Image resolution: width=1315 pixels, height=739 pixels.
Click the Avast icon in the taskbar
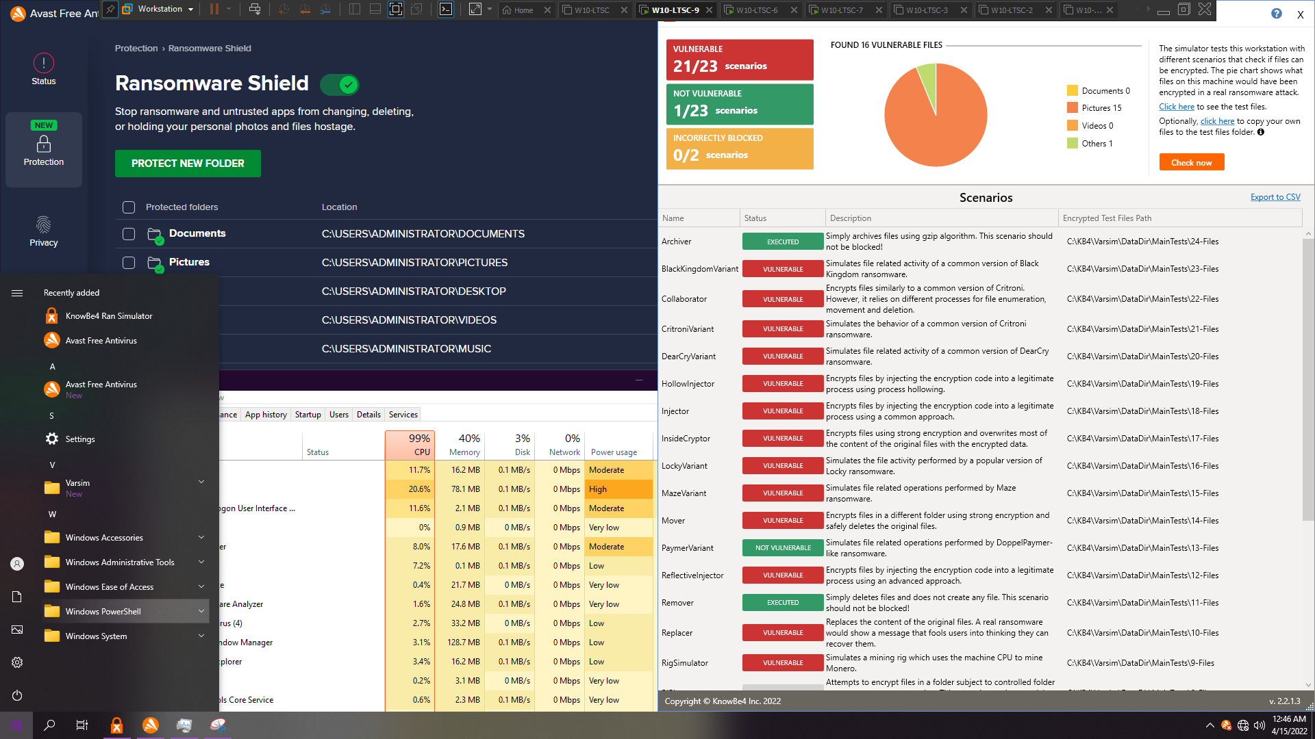(151, 725)
